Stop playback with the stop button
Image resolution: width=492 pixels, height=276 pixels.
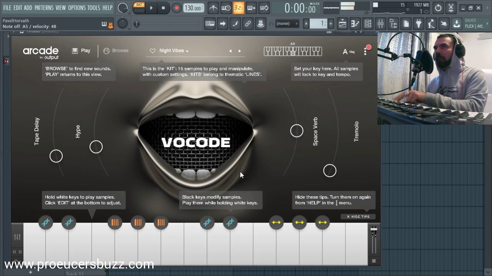pyautogui.click(x=163, y=8)
